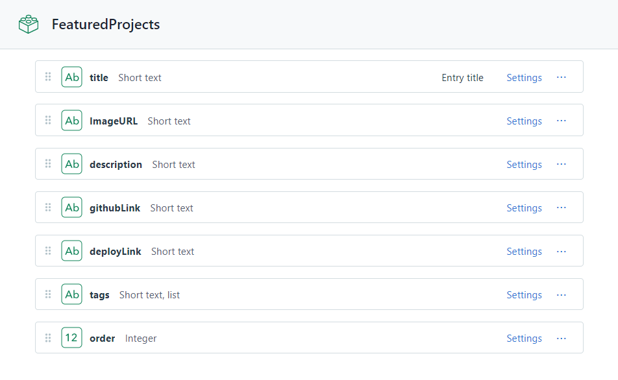
Task: Click the drag handle for deployLink field
Action: (x=48, y=251)
